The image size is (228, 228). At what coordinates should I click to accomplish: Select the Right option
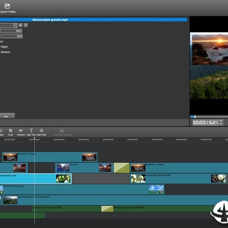click(4, 47)
